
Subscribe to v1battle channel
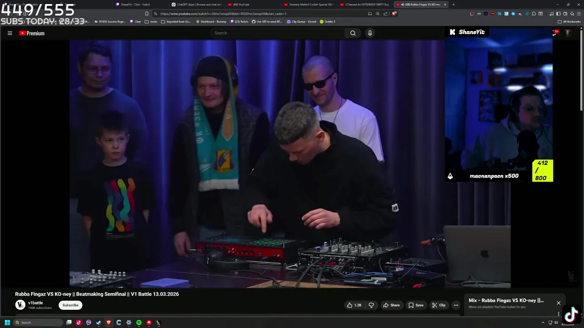pos(70,305)
